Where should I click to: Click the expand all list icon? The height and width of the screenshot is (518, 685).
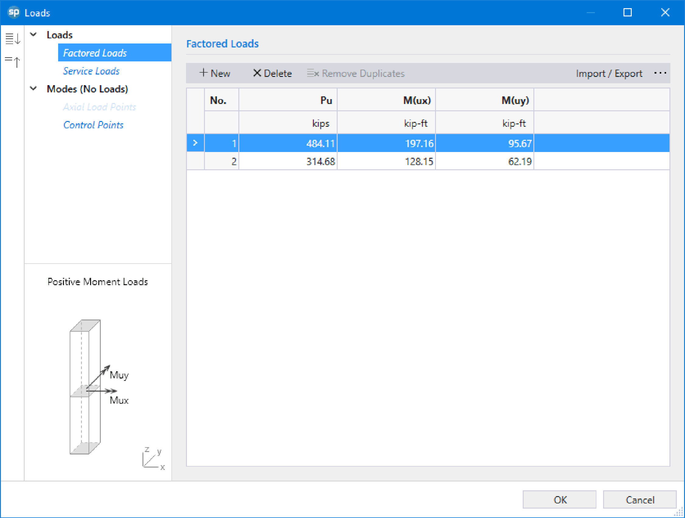point(13,39)
